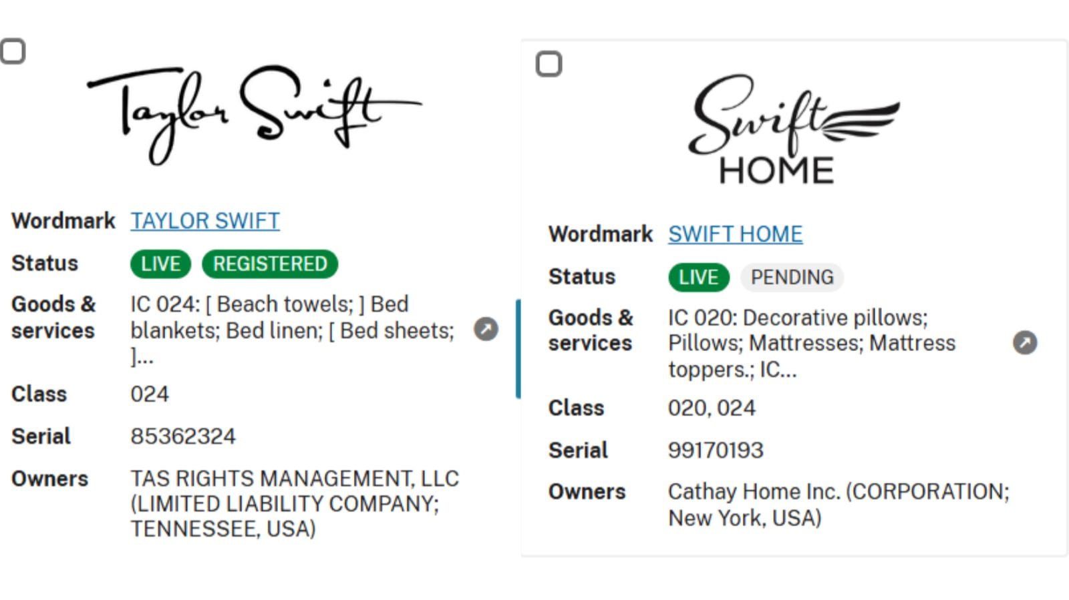Click the Swift Home winged logo image

[793, 129]
